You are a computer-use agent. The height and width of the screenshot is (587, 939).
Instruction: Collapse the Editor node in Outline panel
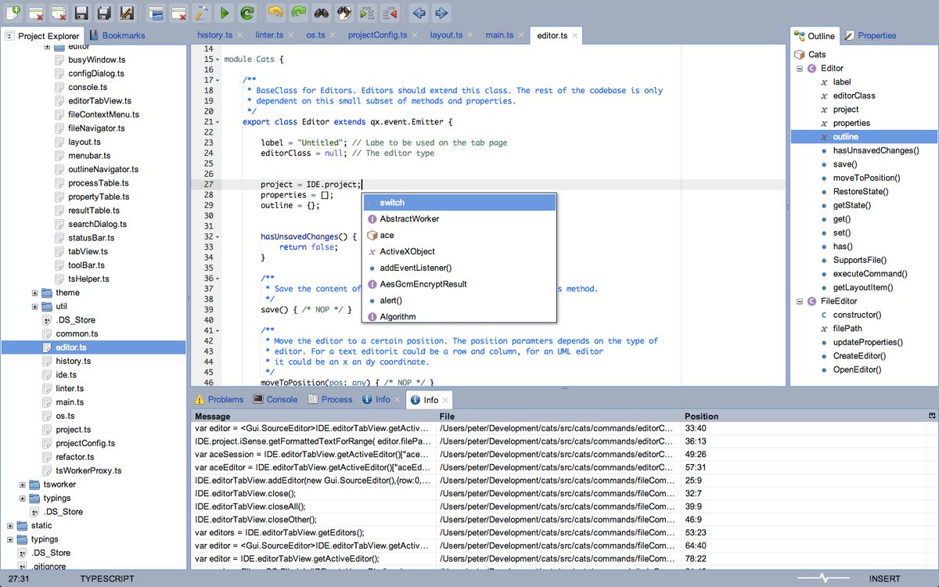tap(800, 68)
